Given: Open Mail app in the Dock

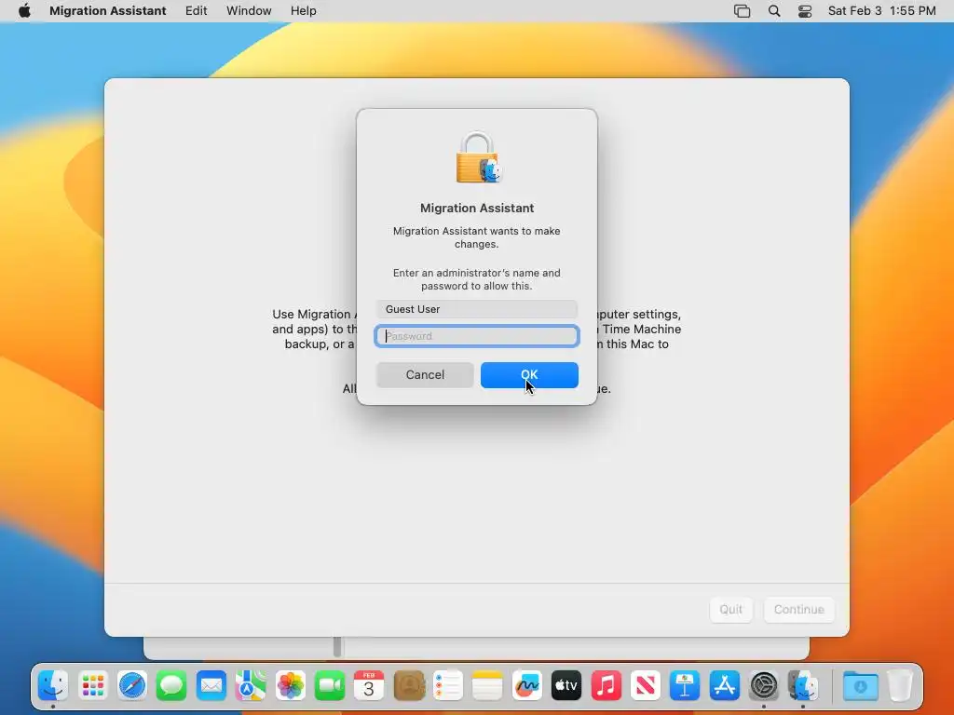Looking at the screenshot, I should coord(211,686).
